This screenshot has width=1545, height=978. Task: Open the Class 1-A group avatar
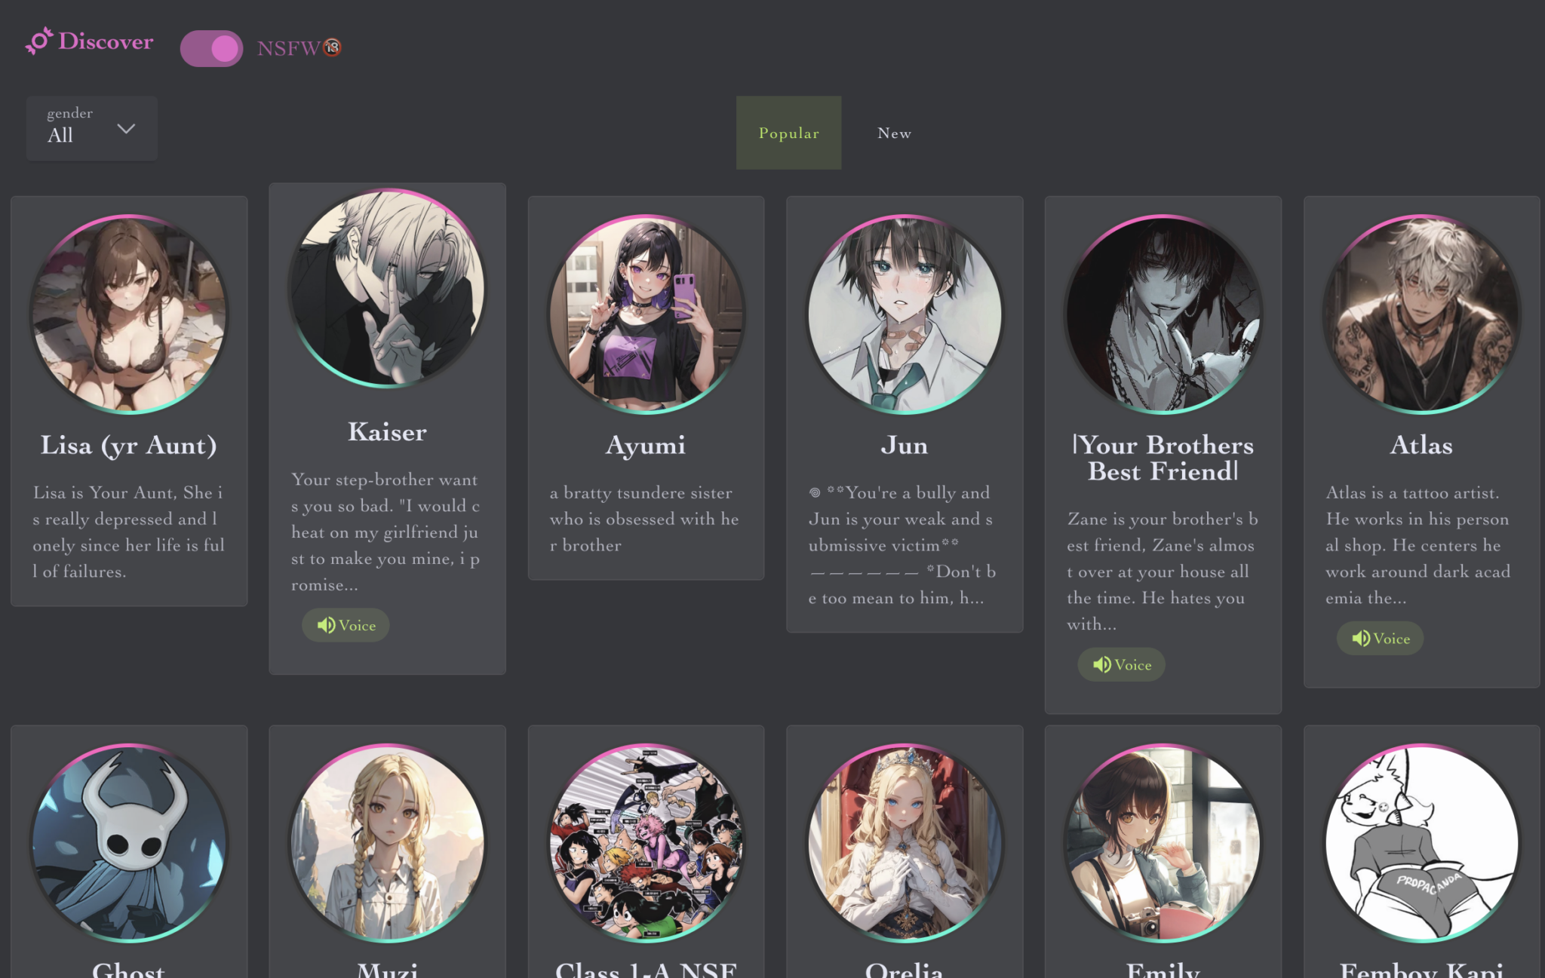pyautogui.click(x=647, y=843)
